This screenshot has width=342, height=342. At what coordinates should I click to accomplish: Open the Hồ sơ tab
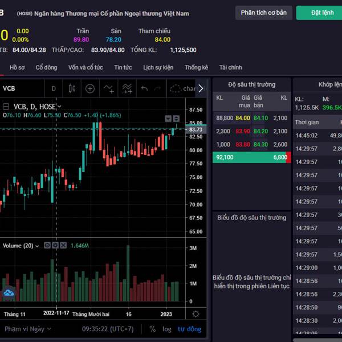(x=17, y=67)
